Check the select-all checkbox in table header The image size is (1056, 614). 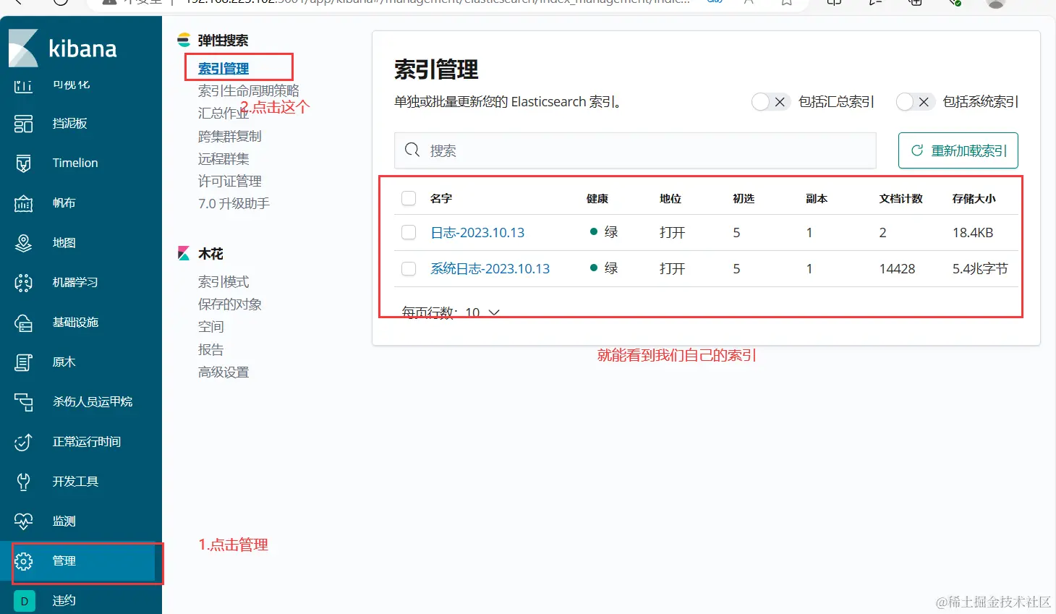coord(409,198)
